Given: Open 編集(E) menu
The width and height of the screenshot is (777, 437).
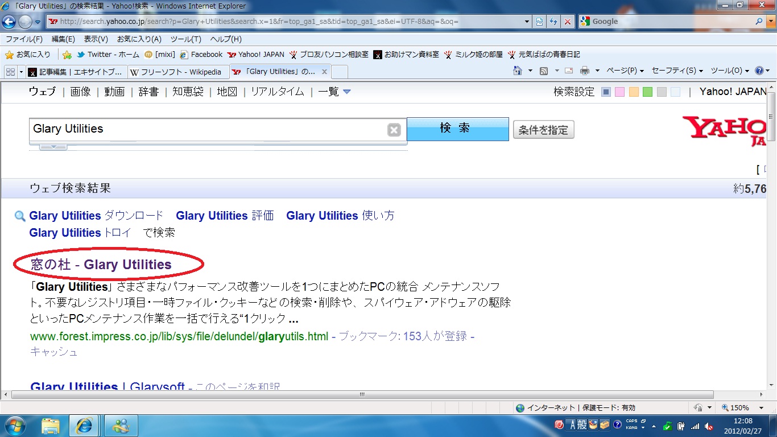Looking at the screenshot, I should [x=63, y=39].
